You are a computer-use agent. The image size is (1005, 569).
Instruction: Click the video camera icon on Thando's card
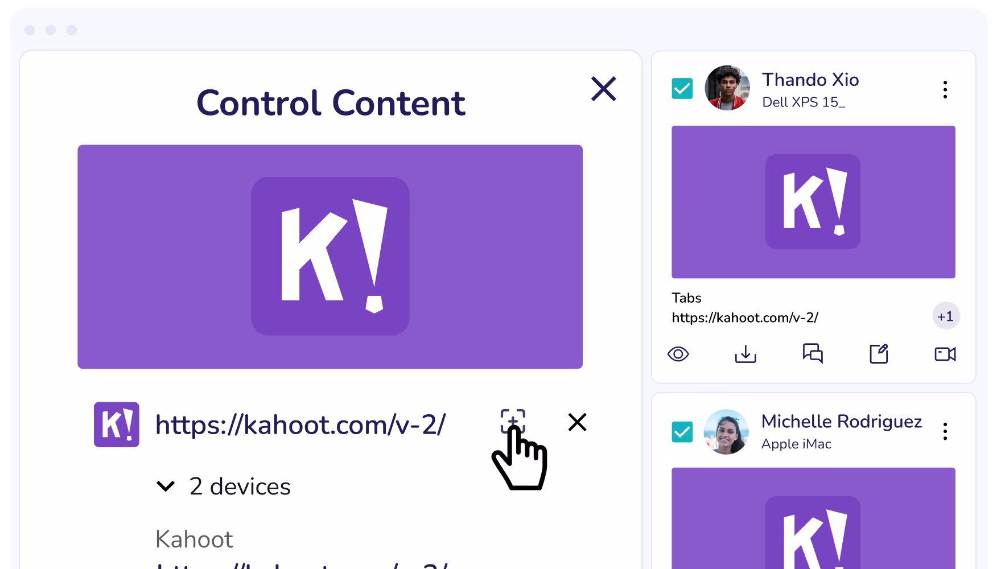tap(945, 354)
